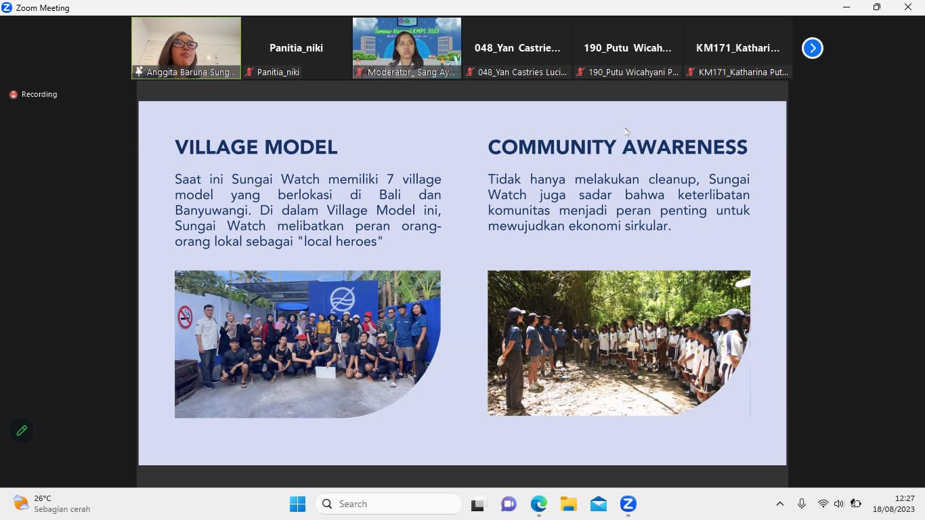The height and width of the screenshot is (520, 925).
Task: Click the red Recording indicator icon
Action: click(13, 95)
